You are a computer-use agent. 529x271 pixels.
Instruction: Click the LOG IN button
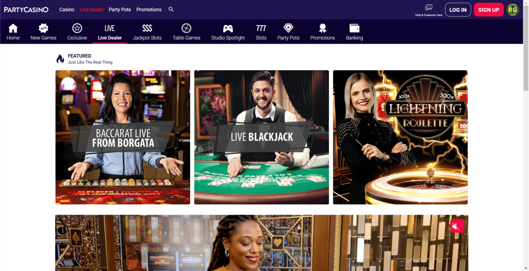tap(458, 10)
